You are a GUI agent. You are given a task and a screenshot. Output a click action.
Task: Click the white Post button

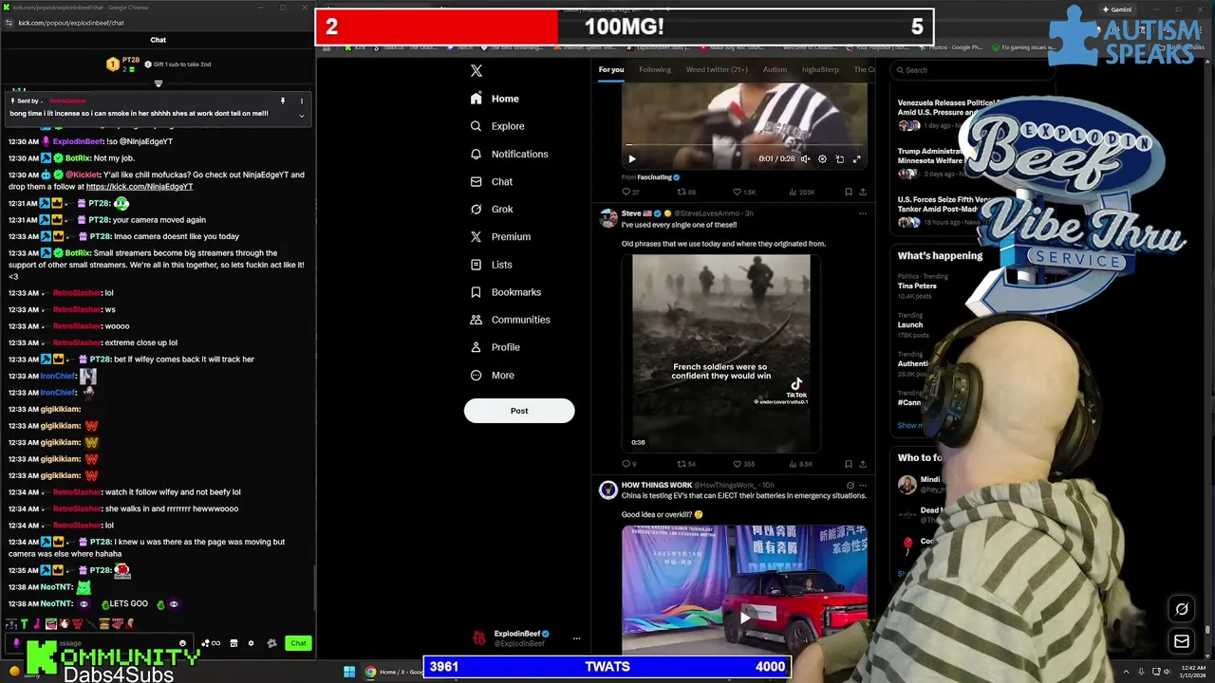click(519, 411)
